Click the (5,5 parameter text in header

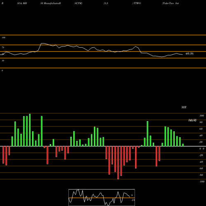(106, 3)
